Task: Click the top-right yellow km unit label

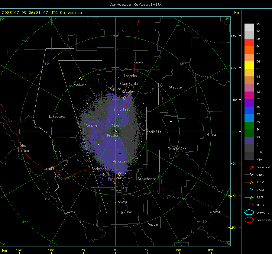Action: tap(236, 13)
